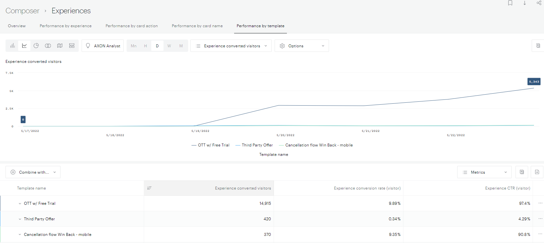The image size is (544, 243).
Task: Click the download arrow icon in header
Action: pos(525,3)
